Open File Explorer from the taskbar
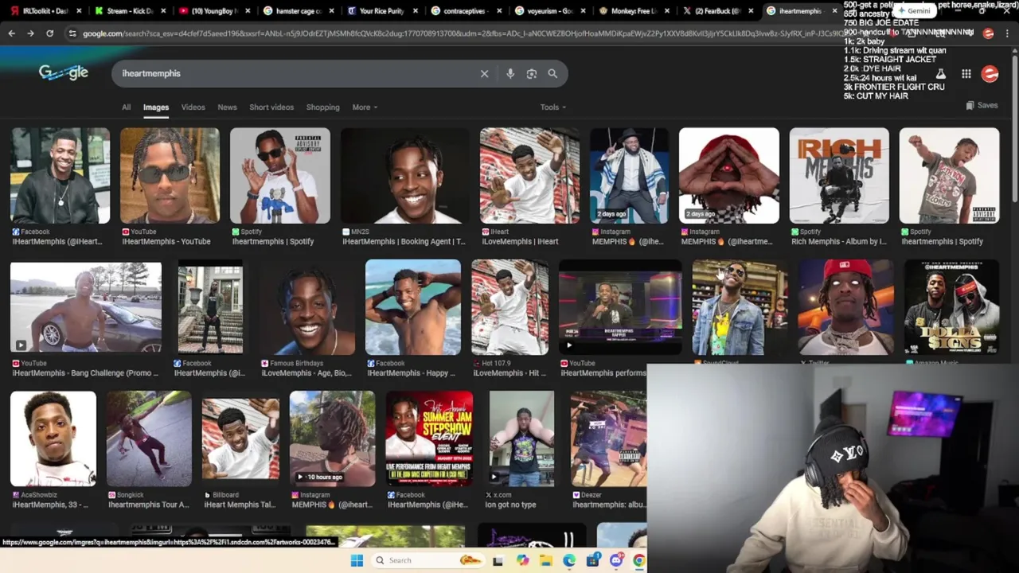Image resolution: width=1019 pixels, height=573 pixels. click(545, 560)
